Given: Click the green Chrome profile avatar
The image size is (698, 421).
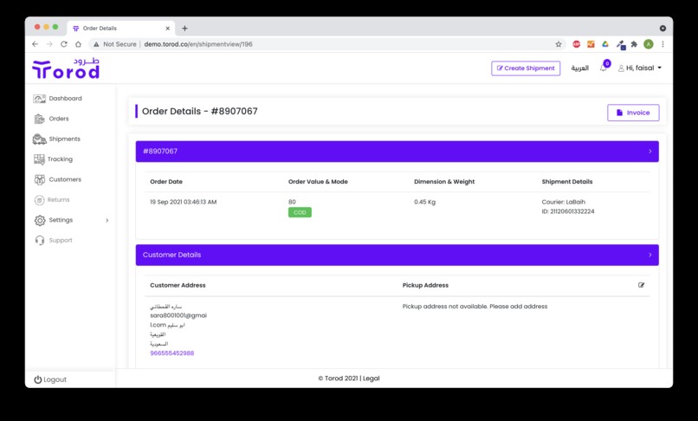Looking at the screenshot, I should (649, 44).
